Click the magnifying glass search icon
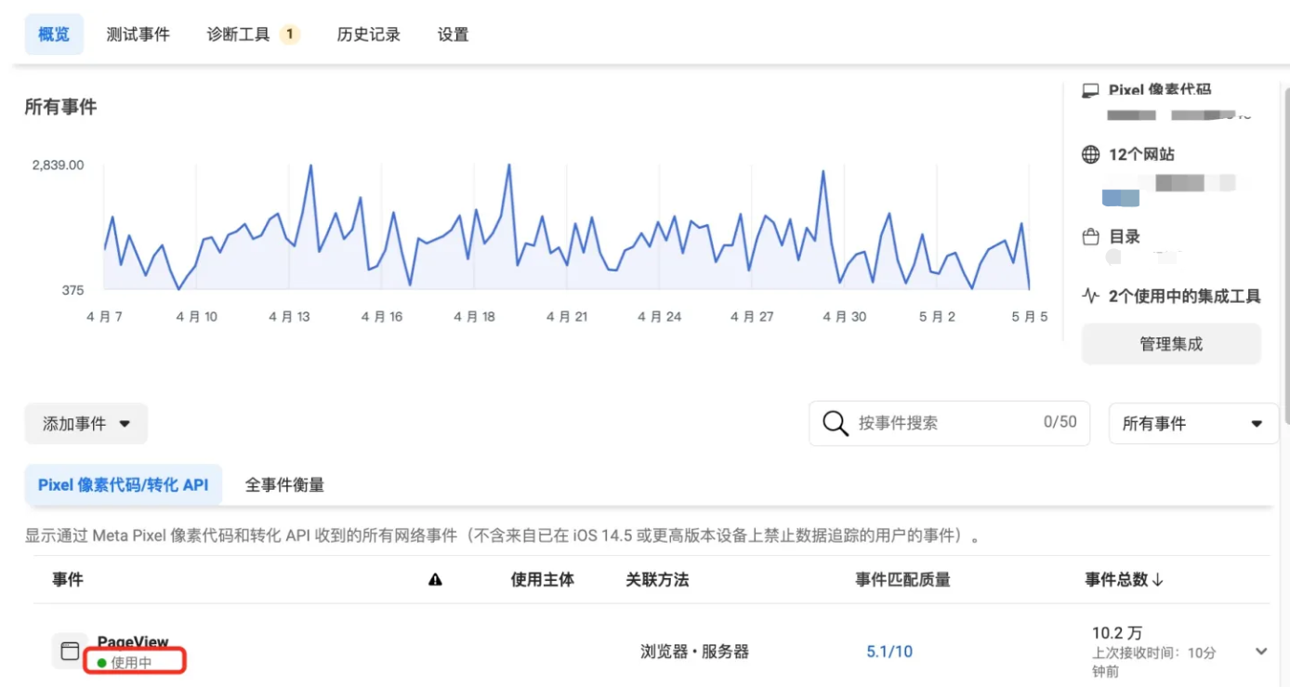The height and width of the screenshot is (699, 1290). tap(834, 423)
